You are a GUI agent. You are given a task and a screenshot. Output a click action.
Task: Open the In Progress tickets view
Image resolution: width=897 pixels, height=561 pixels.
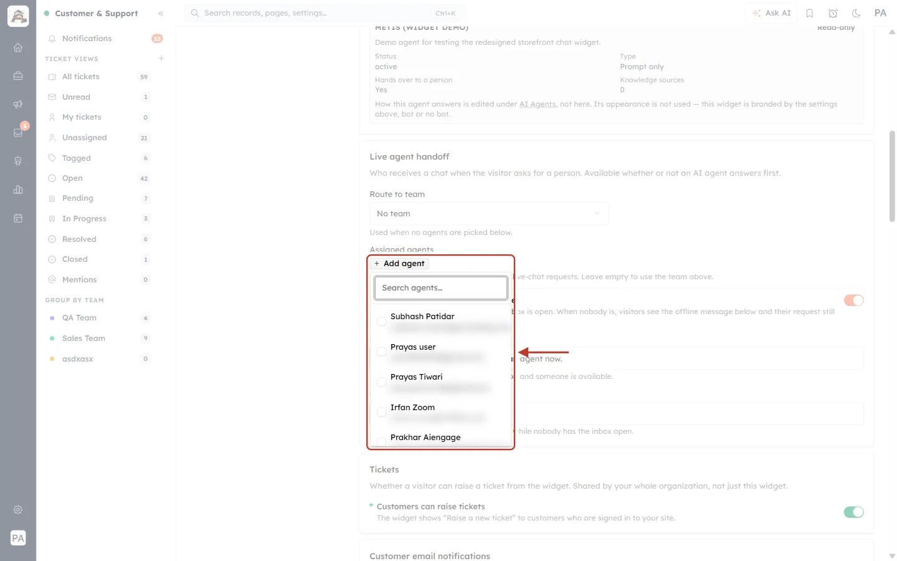coord(98,219)
